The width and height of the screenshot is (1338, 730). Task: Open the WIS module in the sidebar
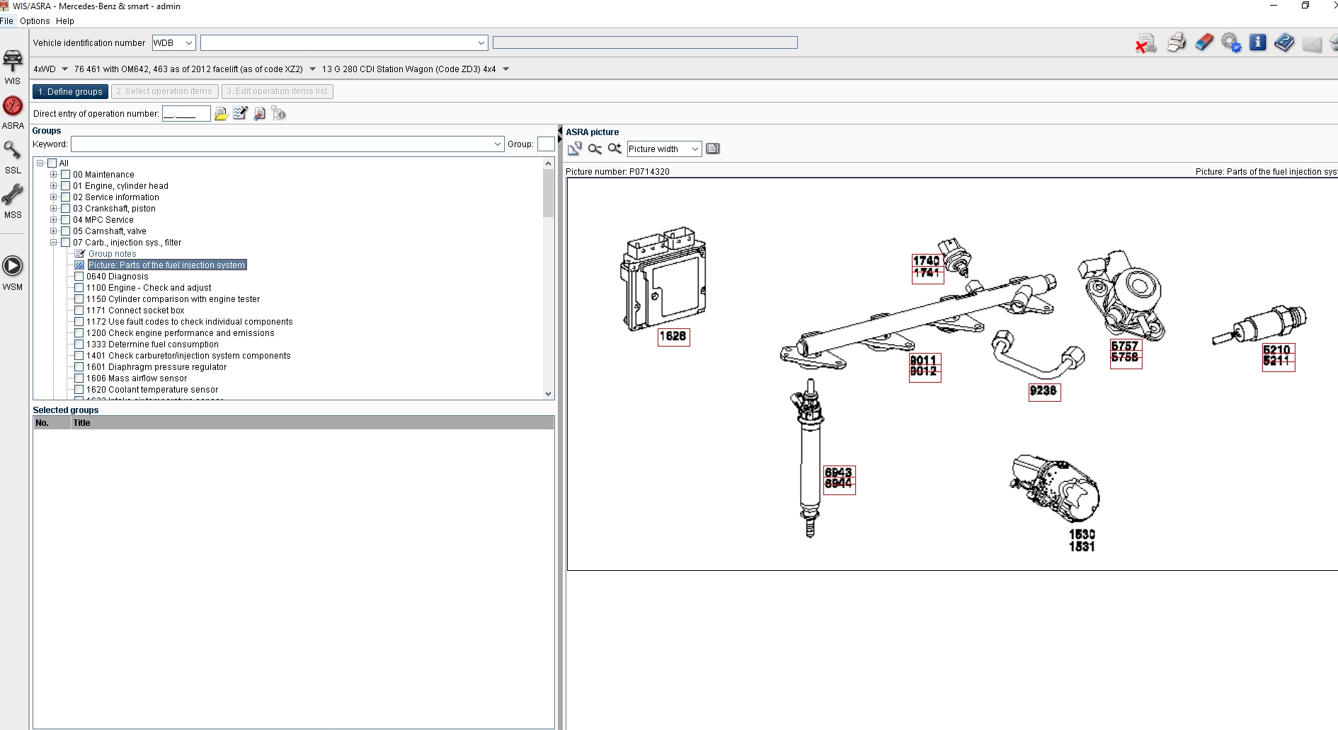pyautogui.click(x=13, y=66)
